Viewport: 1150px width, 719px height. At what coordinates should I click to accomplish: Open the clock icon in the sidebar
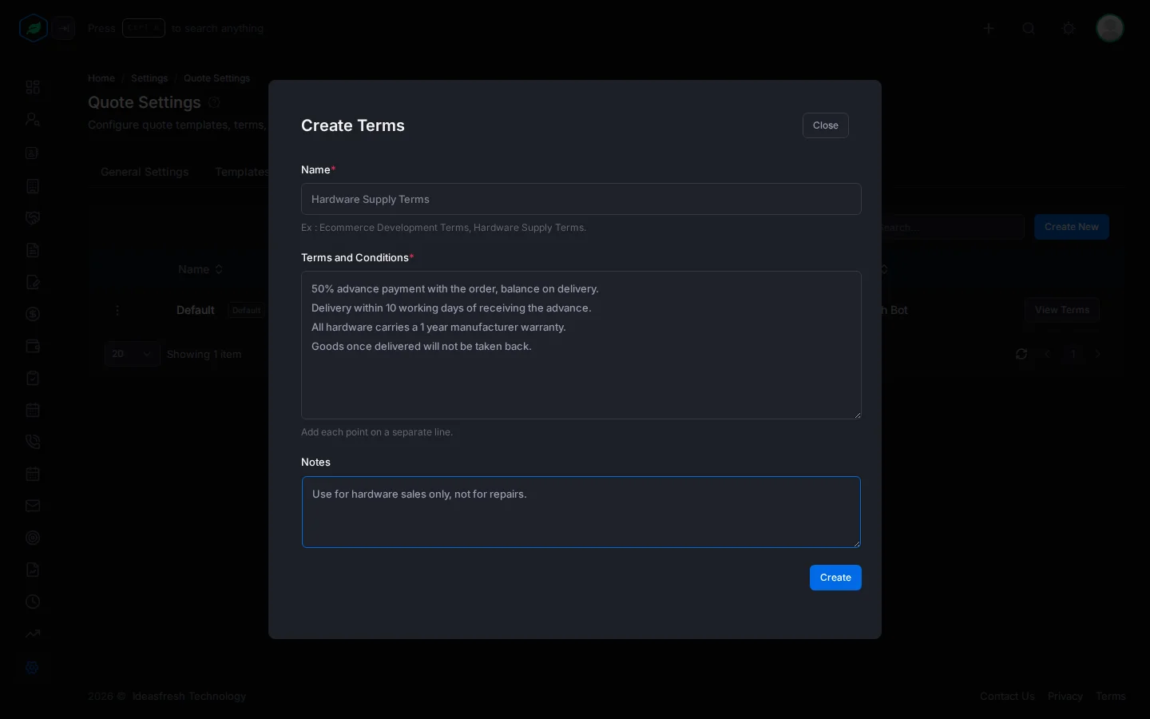(33, 602)
